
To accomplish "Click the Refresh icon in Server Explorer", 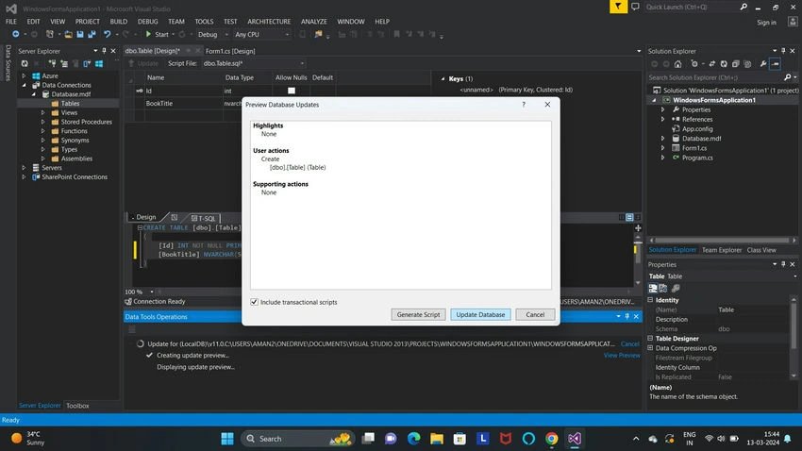I will click(x=25, y=64).
